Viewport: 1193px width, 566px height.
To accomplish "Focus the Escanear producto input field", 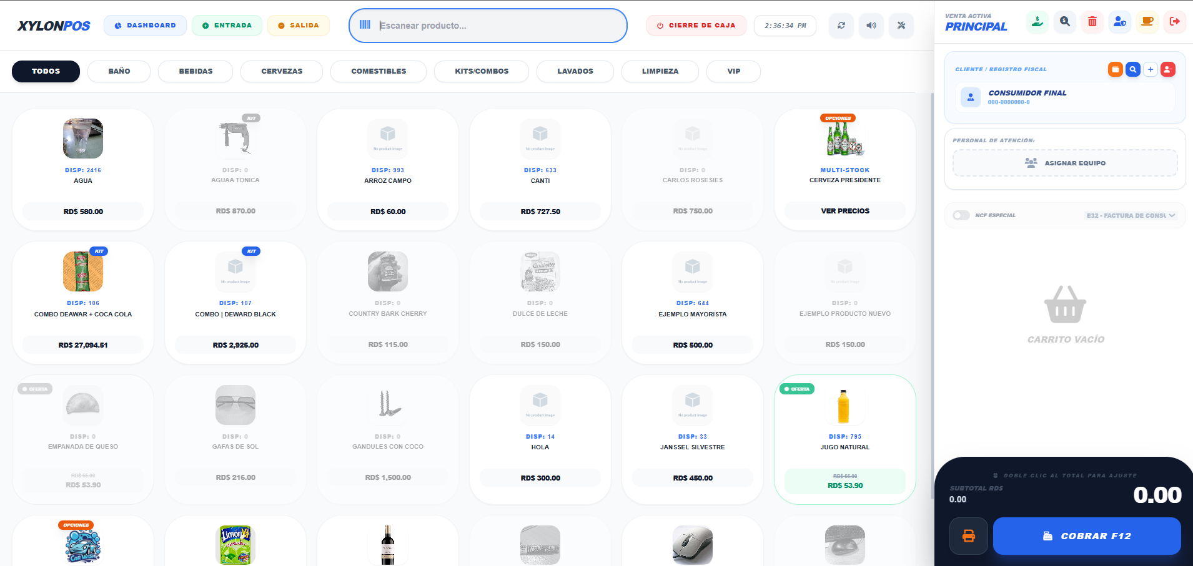I will (488, 26).
